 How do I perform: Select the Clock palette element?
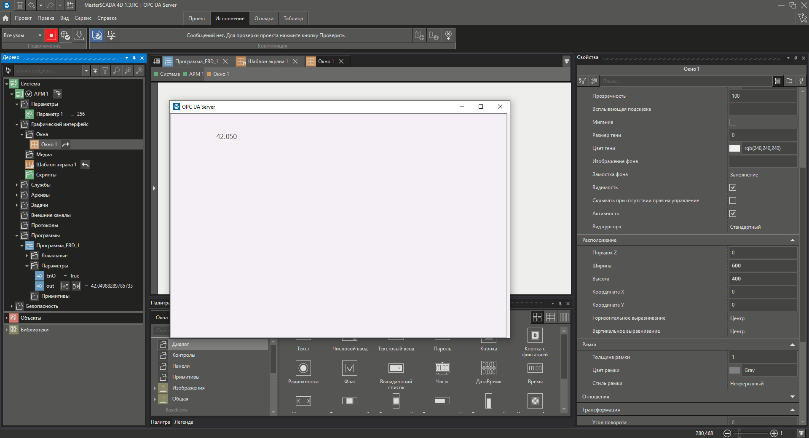[x=442, y=369]
